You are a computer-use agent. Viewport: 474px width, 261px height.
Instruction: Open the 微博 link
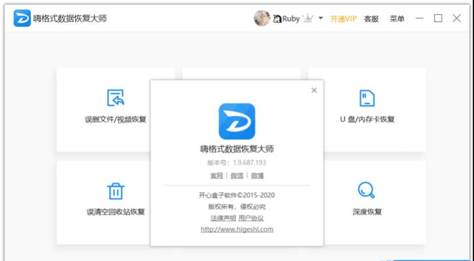pos(257,176)
